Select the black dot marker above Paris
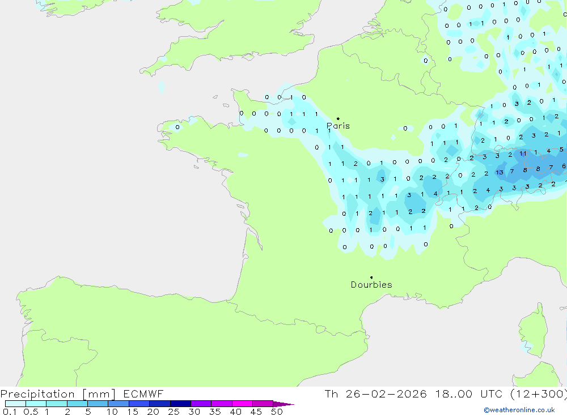Viewport: 567px width, 415px height. pyautogui.click(x=338, y=118)
